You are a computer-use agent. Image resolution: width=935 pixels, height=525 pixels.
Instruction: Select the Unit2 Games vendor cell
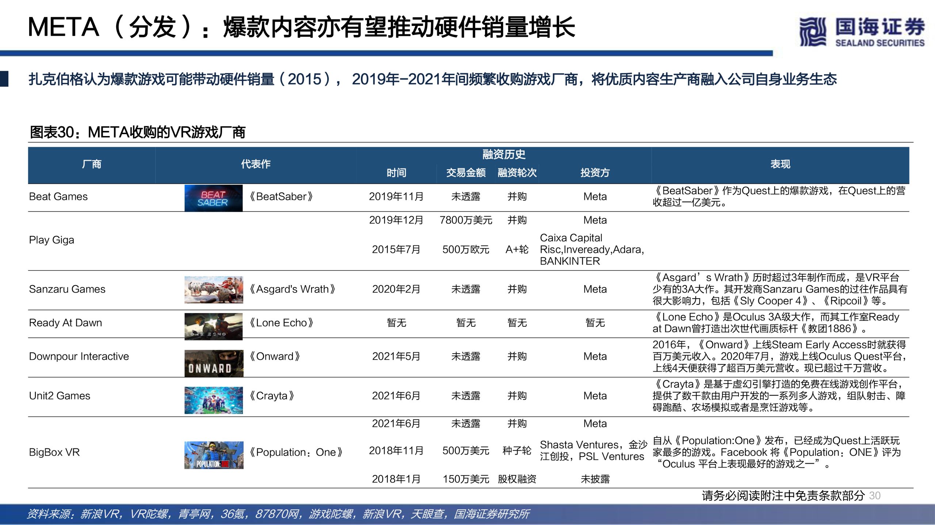point(60,396)
